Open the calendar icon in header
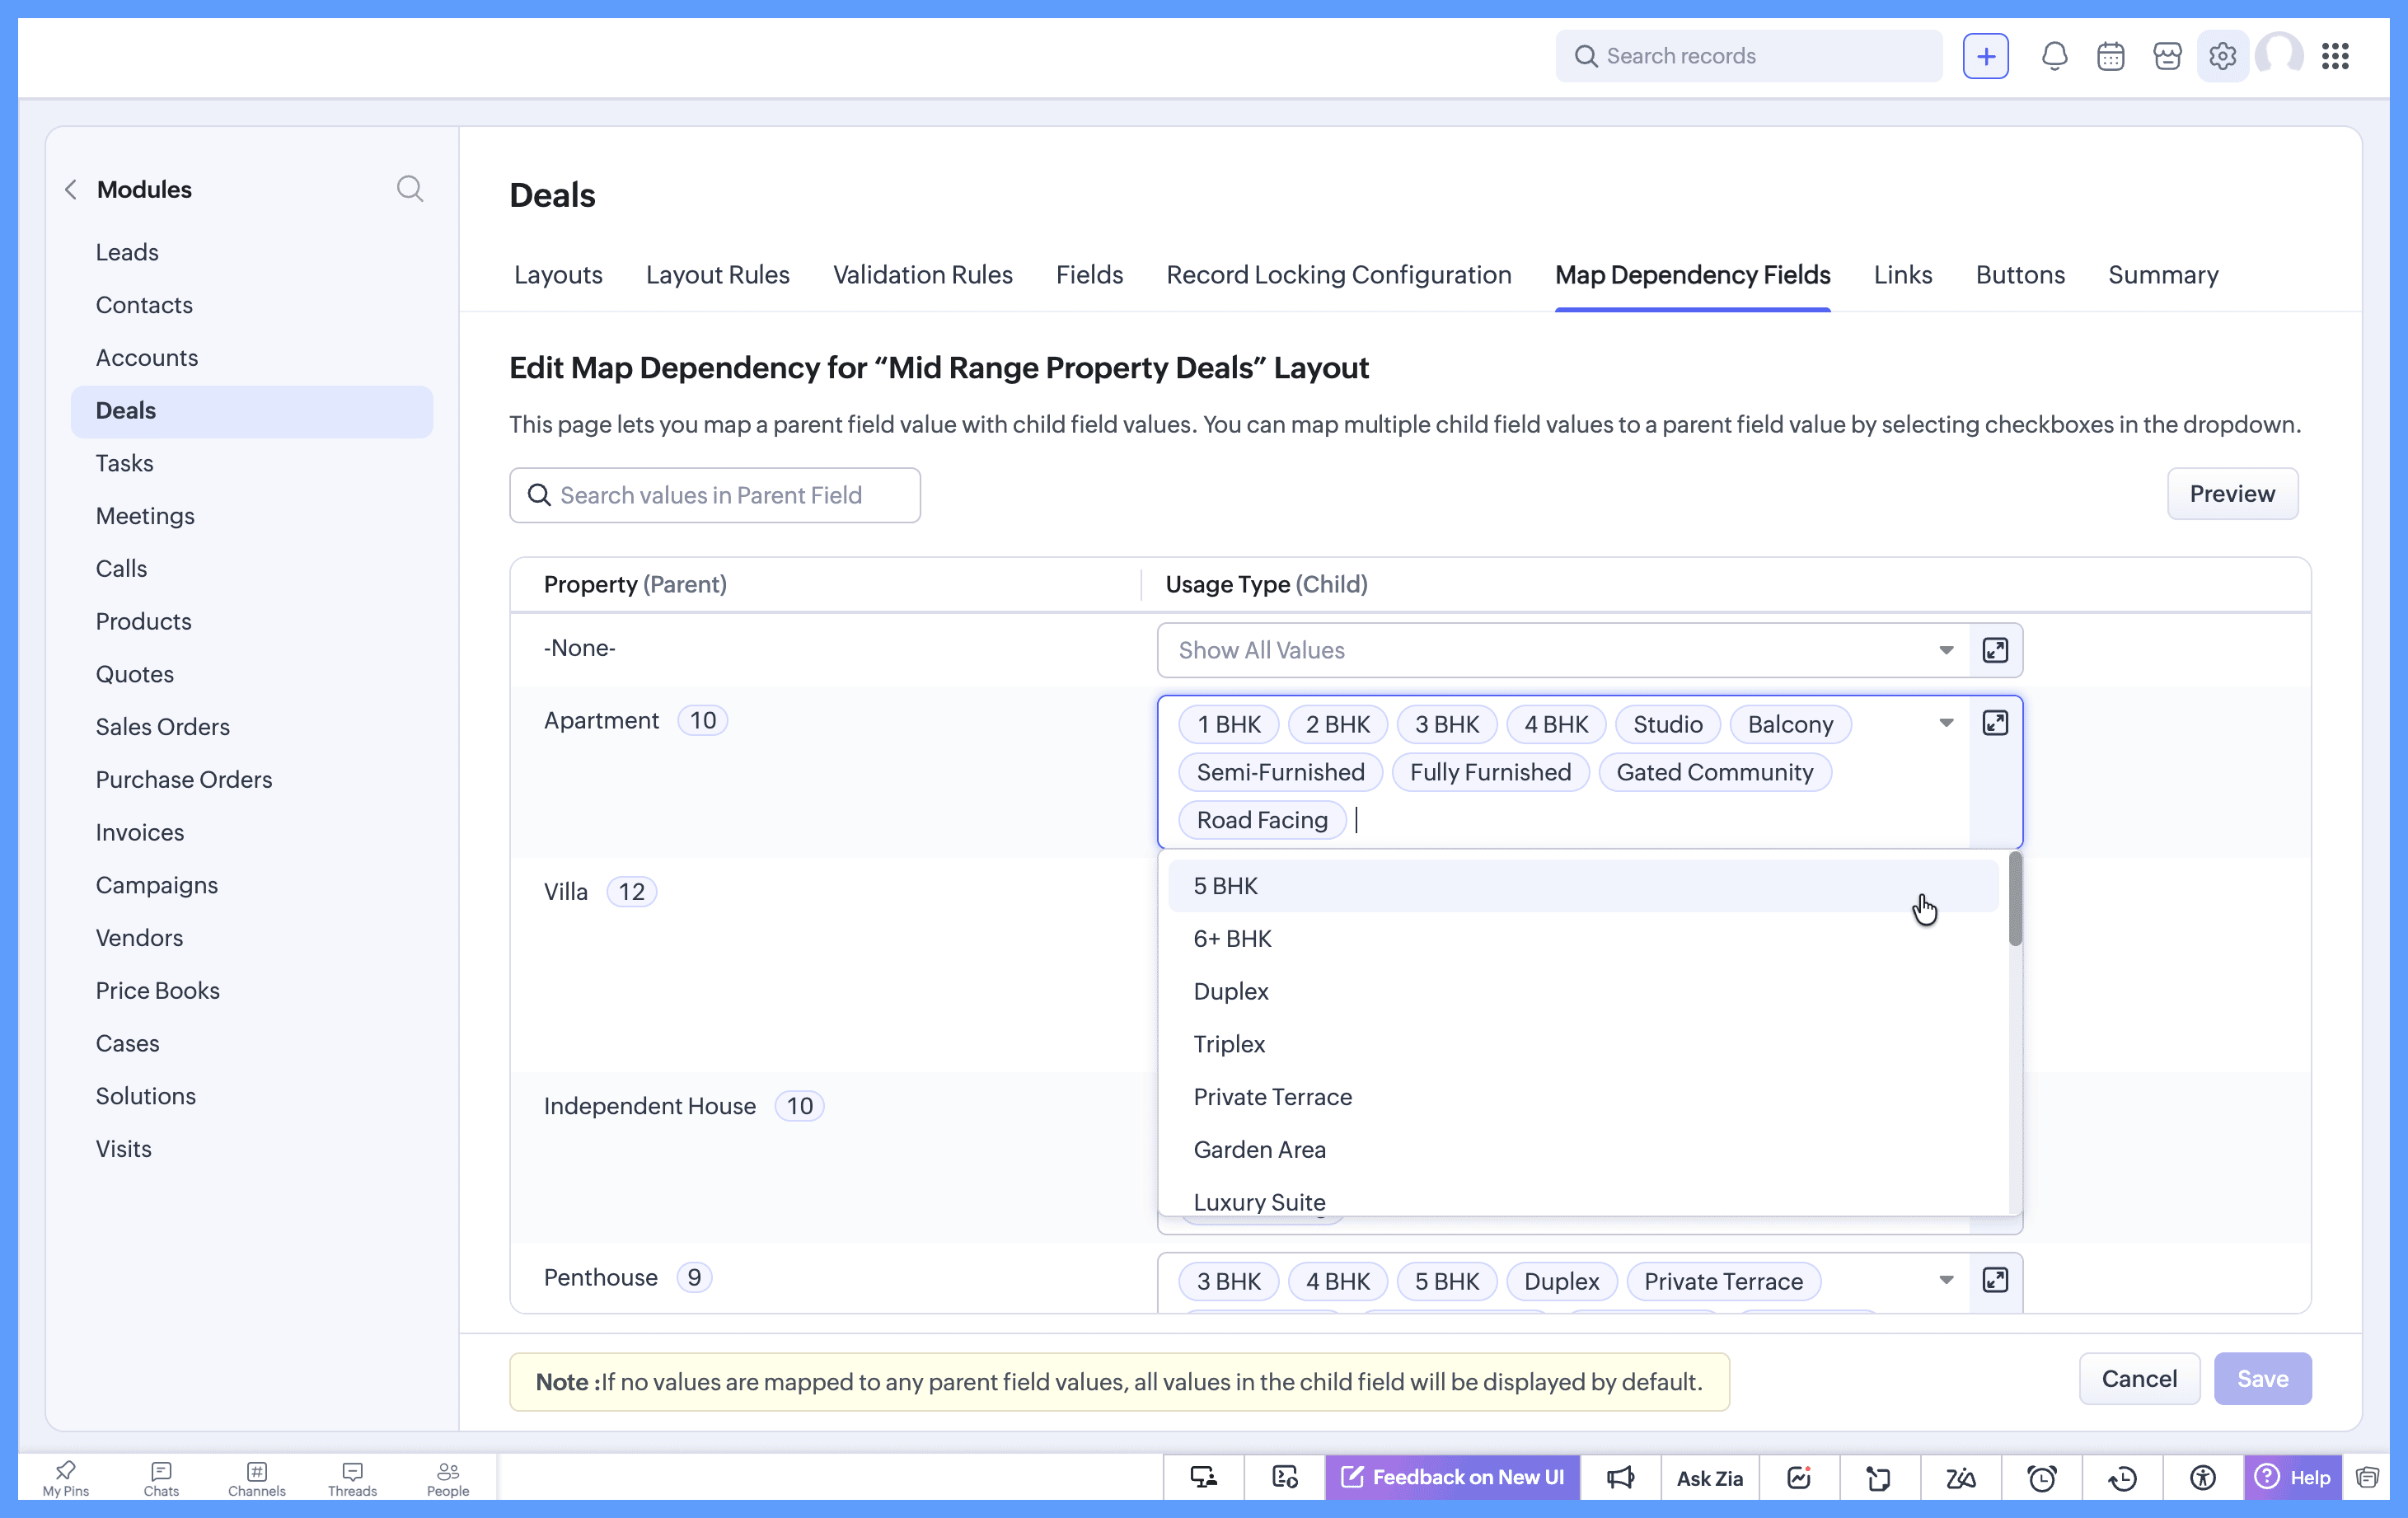This screenshot has width=2408, height=1518. [2110, 56]
